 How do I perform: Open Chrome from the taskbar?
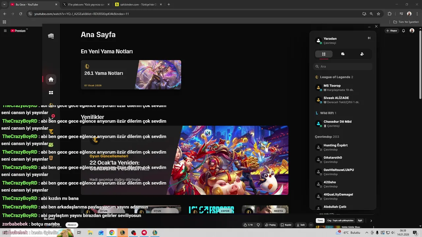[112, 233]
